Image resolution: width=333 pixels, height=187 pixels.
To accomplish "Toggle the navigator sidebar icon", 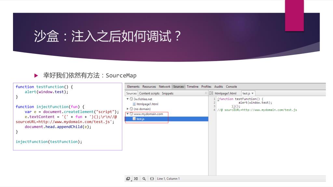I will tap(211, 93).
